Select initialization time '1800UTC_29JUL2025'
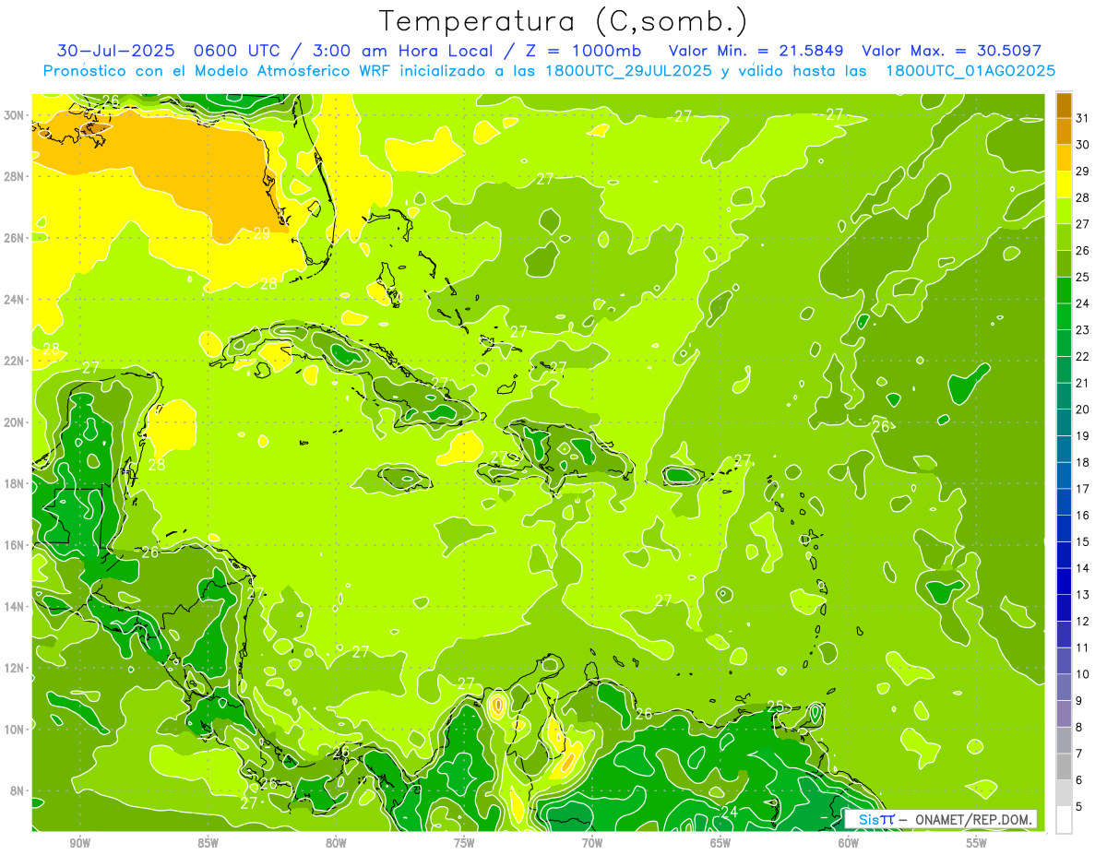Screen dimensions: 1107x855 point(628,71)
